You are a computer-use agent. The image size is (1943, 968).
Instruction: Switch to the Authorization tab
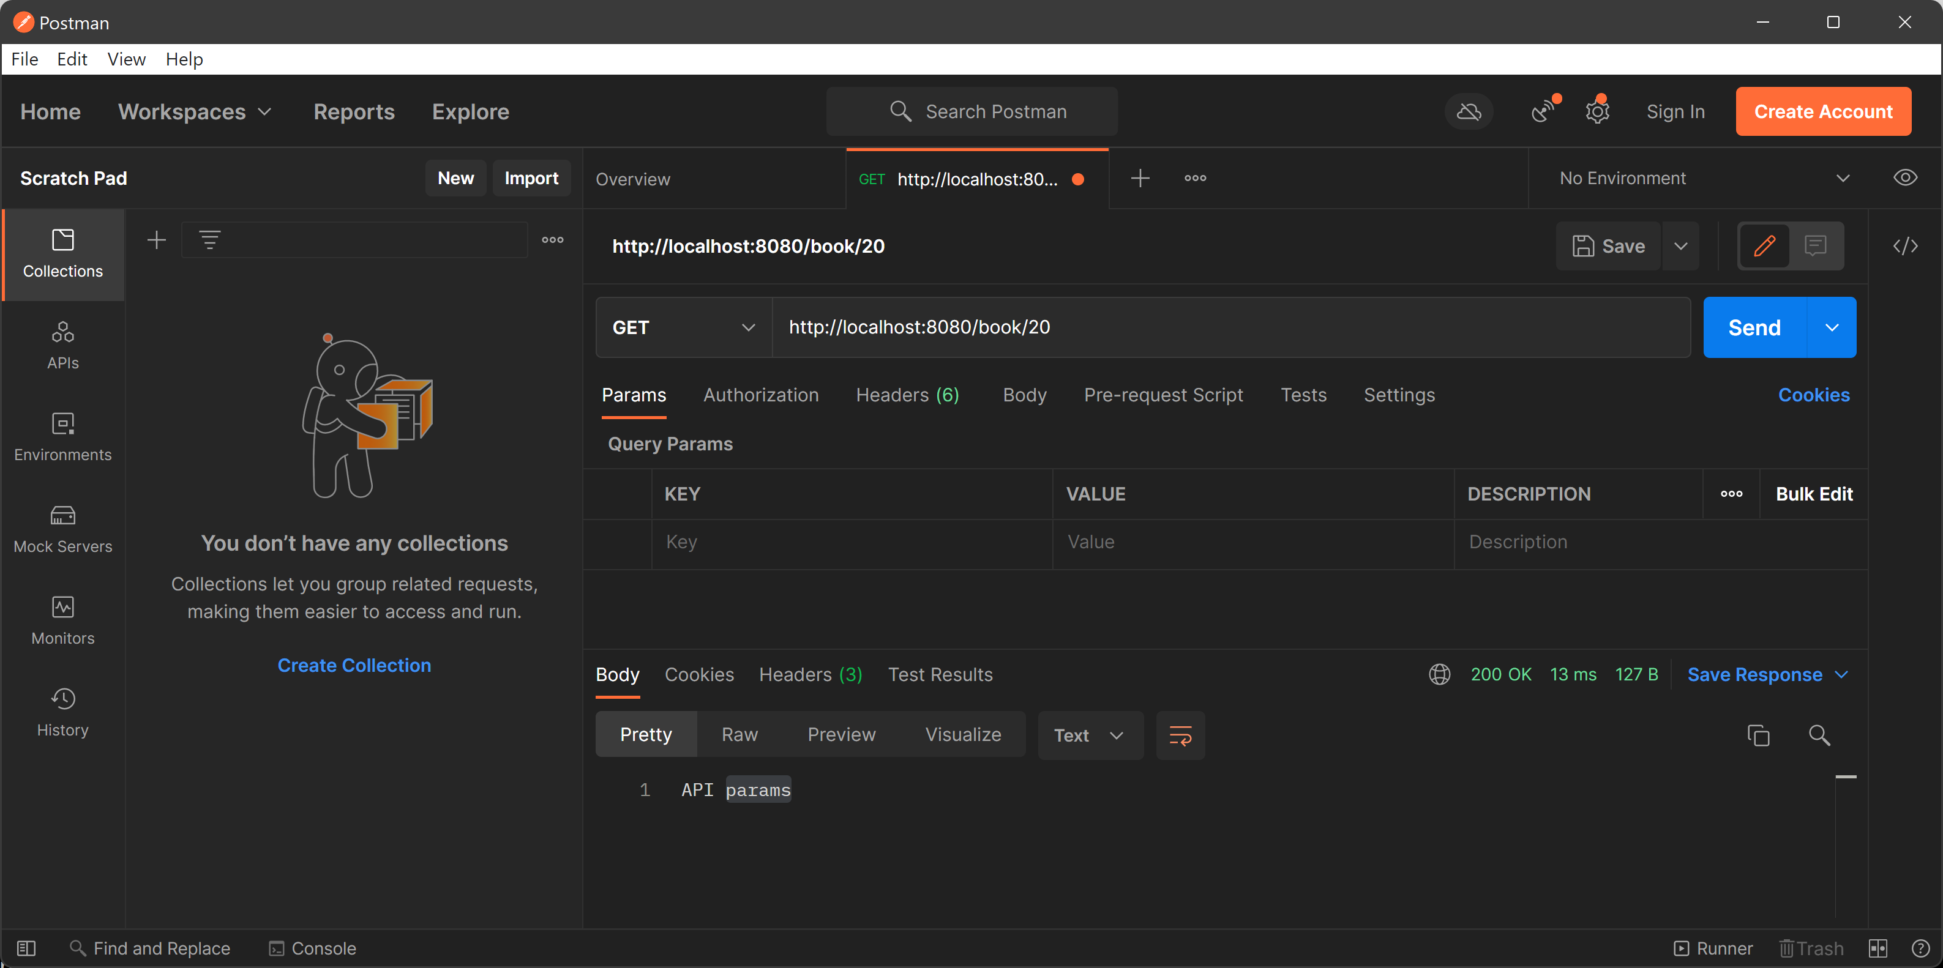pos(760,395)
